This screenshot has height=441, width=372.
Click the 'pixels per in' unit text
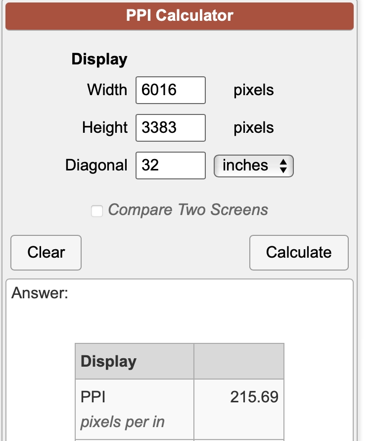click(x=122, y=422)
